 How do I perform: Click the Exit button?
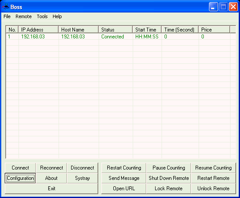click(51, 189)
